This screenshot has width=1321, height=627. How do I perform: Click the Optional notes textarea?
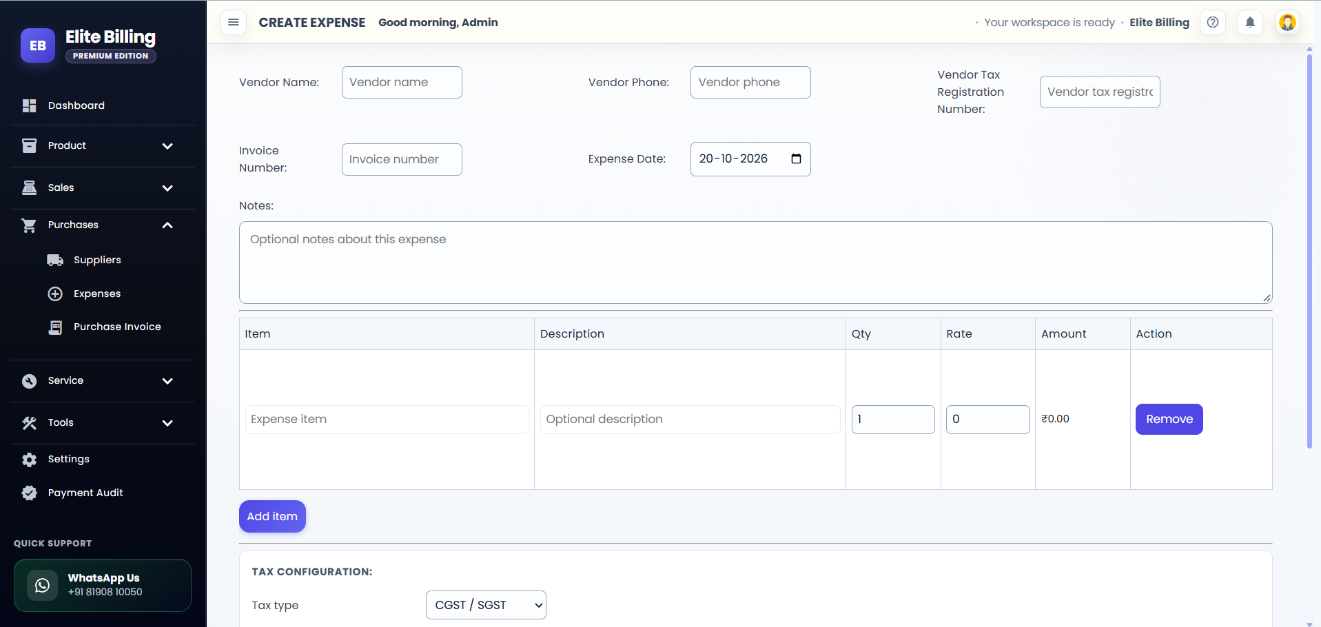click(755, 263)
